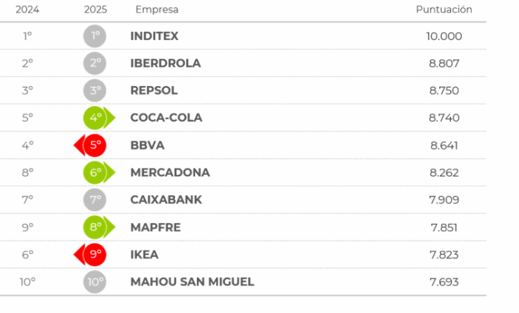The image size is (519, 313).
Task: Click the 10.000 score for INDITEX
Action: (x=444, y=36)
